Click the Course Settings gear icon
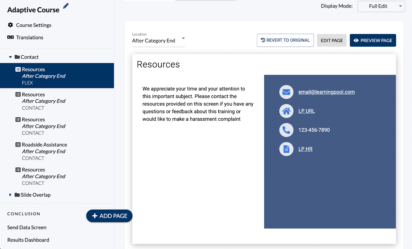The width and height of the screenshot is (412, 249). 10,25
